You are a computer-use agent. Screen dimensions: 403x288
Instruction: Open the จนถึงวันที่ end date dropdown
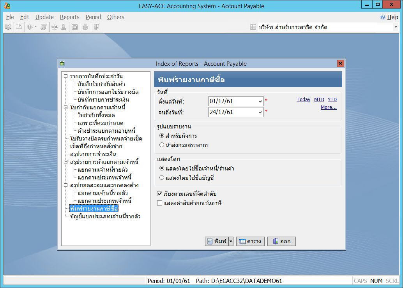pos(260,112)
